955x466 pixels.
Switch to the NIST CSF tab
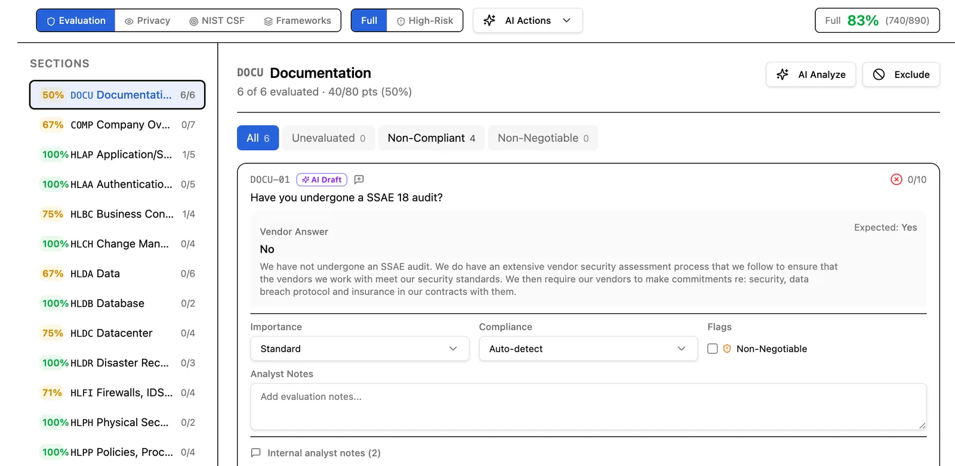tap(217, 20)
